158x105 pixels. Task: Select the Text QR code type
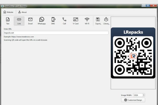pyautogui.click(x=8, y=21)
